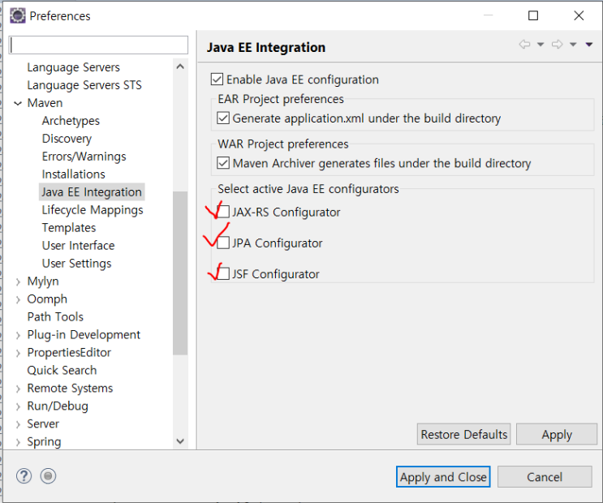The height and width of the screenshot is (503, 603).
Task: Click the forward navigation arrow icon
Action: tap(557, 45)
